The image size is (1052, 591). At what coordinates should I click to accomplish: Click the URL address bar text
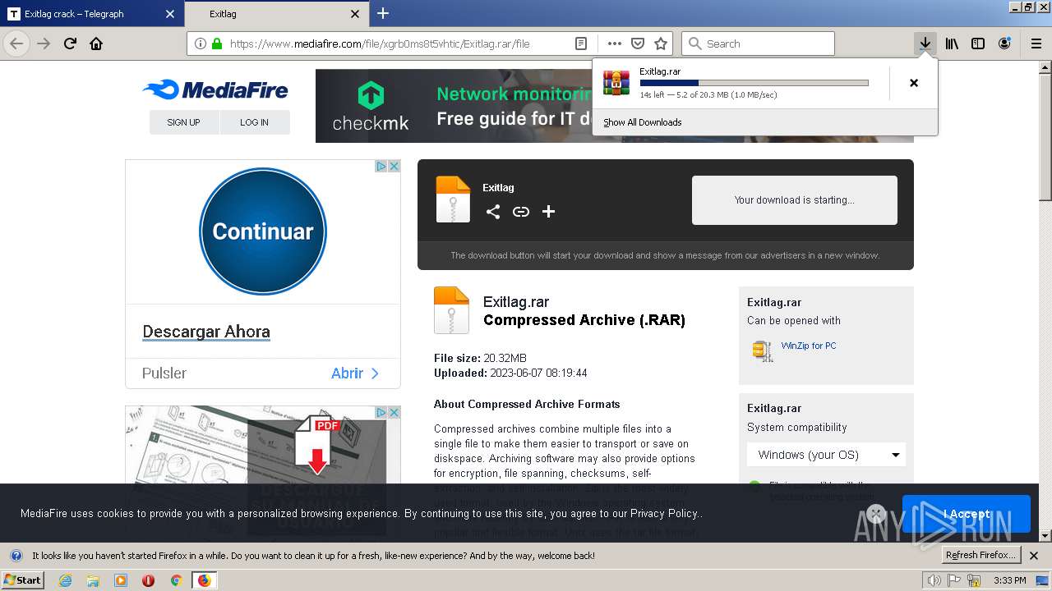380,44
